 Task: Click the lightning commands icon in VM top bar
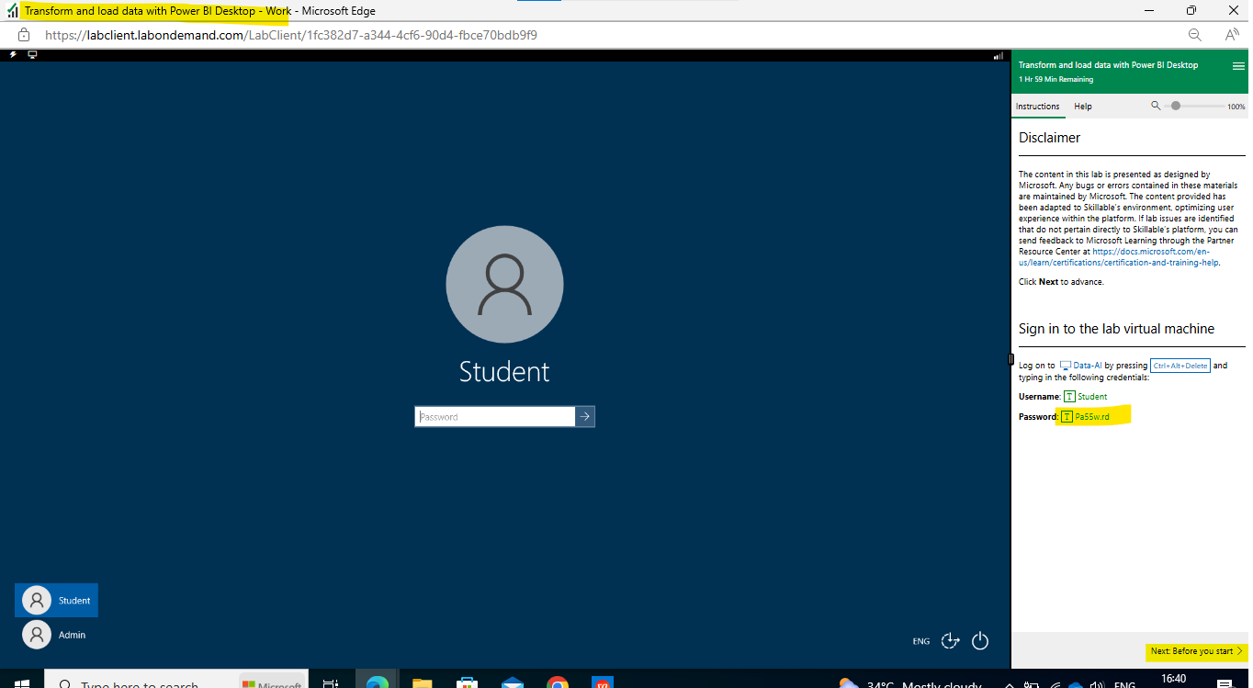[x=13, y=55]
